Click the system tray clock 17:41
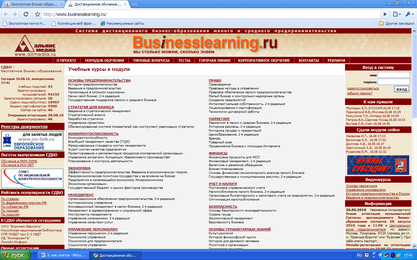Screen dimensions: 417x260 pos(408,255)
